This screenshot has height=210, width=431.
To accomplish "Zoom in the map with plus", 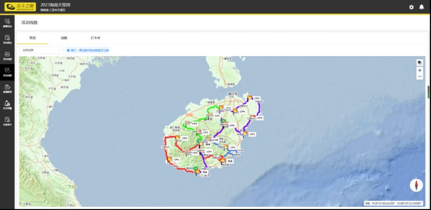I will tap(420, 71).
